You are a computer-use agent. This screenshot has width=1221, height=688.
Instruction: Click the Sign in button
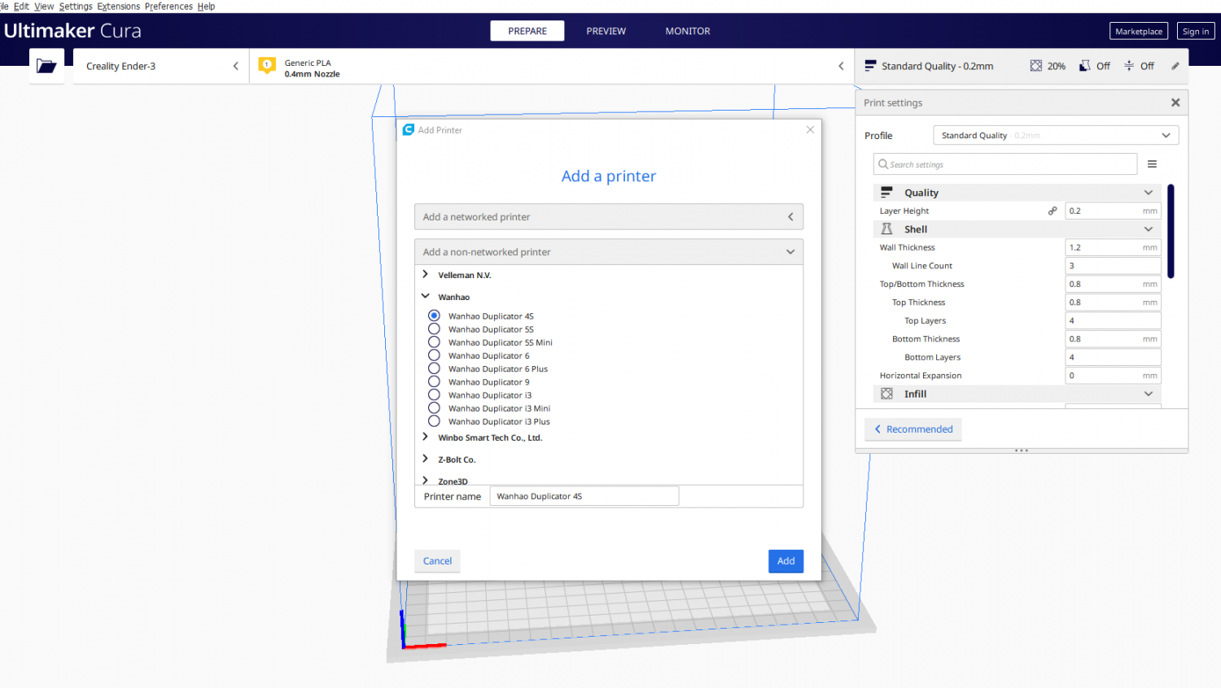[1196, 31]
